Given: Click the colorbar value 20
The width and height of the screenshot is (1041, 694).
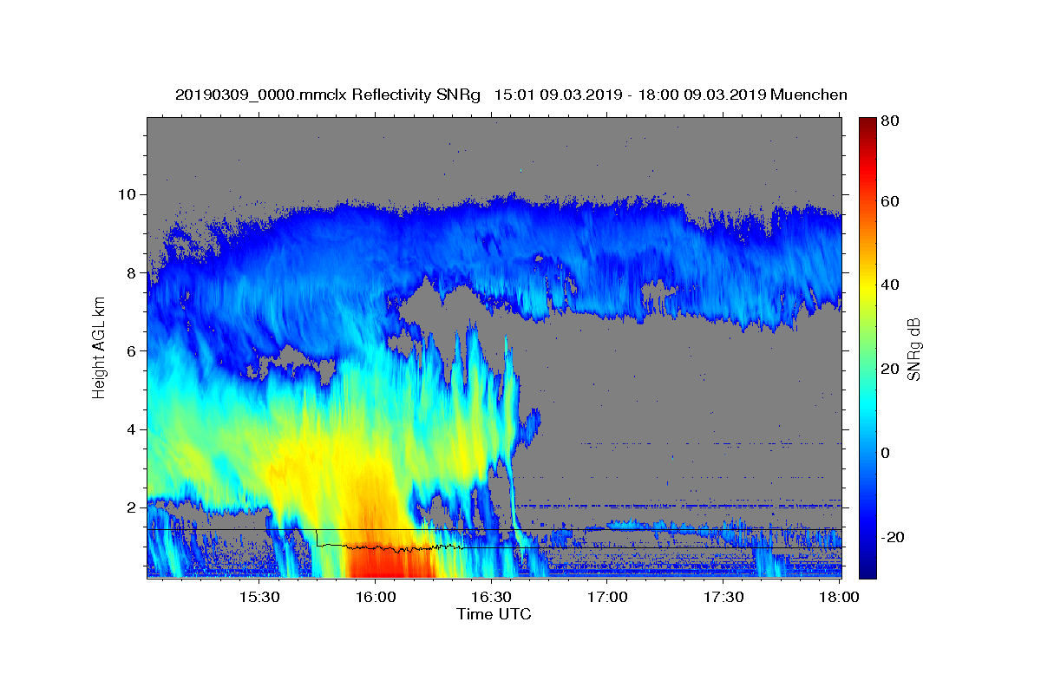Looking at the screenshot, I should point(889,369).
